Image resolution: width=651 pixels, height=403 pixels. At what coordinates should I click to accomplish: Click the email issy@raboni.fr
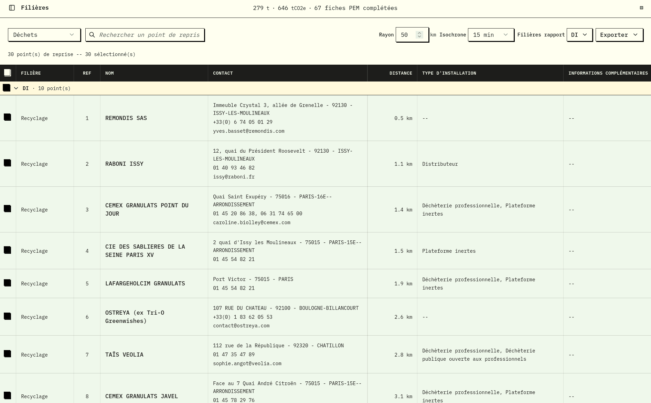tap(234, 177)
